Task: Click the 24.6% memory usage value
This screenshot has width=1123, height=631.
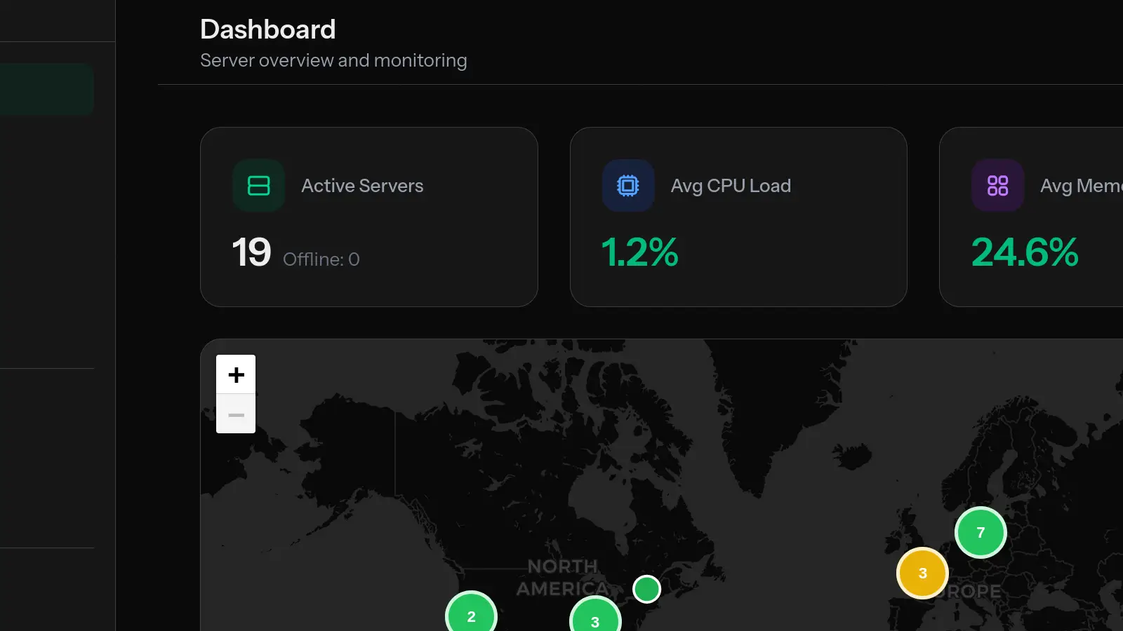Action: coord(1025,253)
